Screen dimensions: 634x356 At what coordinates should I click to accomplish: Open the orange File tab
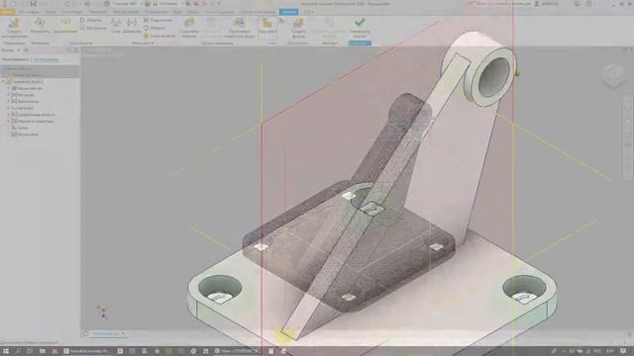pyautogui.click(x=7, y=12)
